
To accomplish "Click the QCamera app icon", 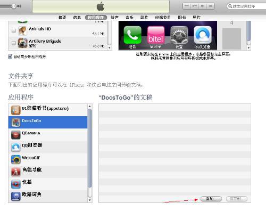I will [x=16, y=135].
